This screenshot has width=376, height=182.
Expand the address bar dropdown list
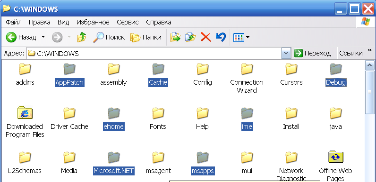point(286,53)
